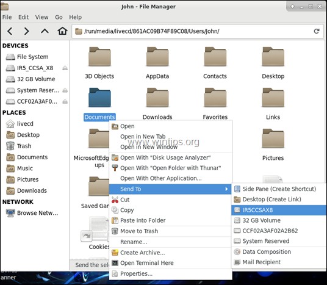The width and height of the screenshot is (327, 285).
Task: Choose Paste Into Folder
Action: pyautogui.click(x=171, y=220)
